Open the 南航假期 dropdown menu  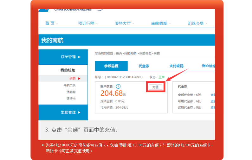click(x=161, y=23)
